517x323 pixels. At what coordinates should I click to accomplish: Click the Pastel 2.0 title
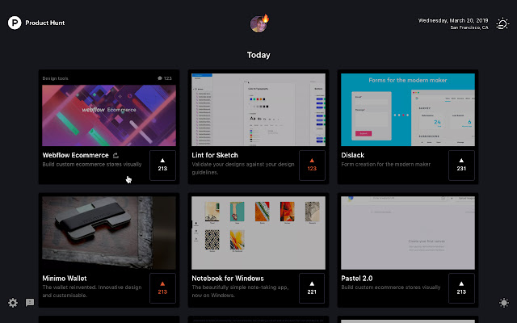(x=357, y=279)
